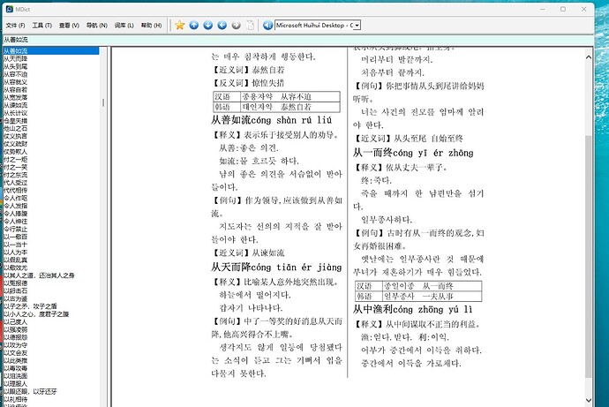Select 从容不迫 in the word list

pyautogui.click(x=16, y=74)
